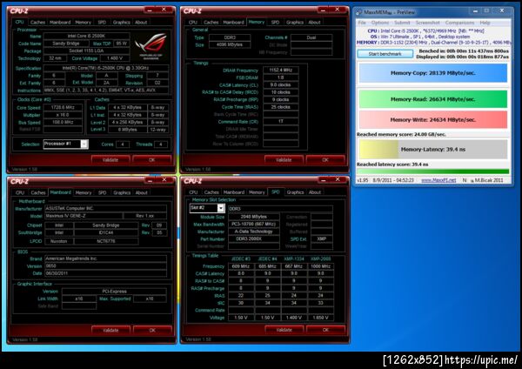Click the Start benchmark button
522x369 pixels.
(385, 54)
